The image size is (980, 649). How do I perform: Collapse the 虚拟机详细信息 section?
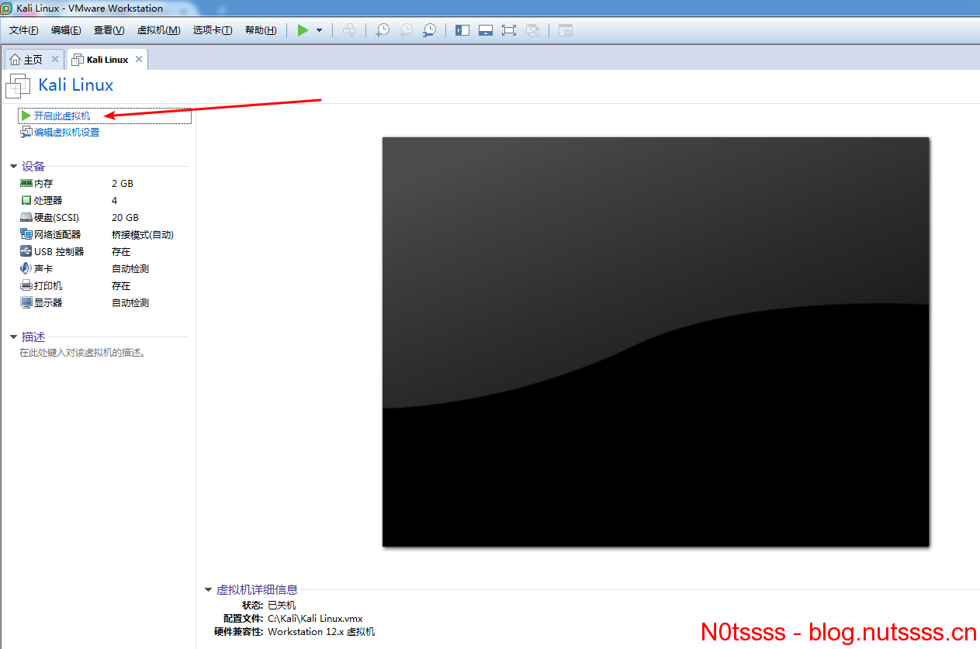208,590
